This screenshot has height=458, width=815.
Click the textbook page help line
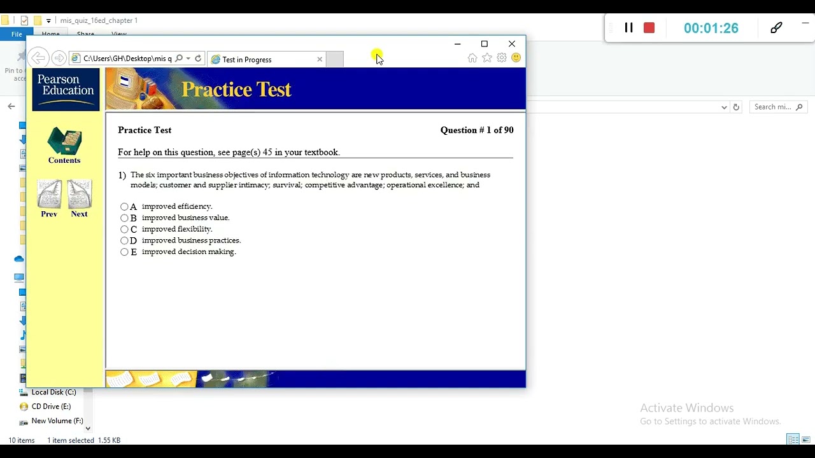pos(229,152)
